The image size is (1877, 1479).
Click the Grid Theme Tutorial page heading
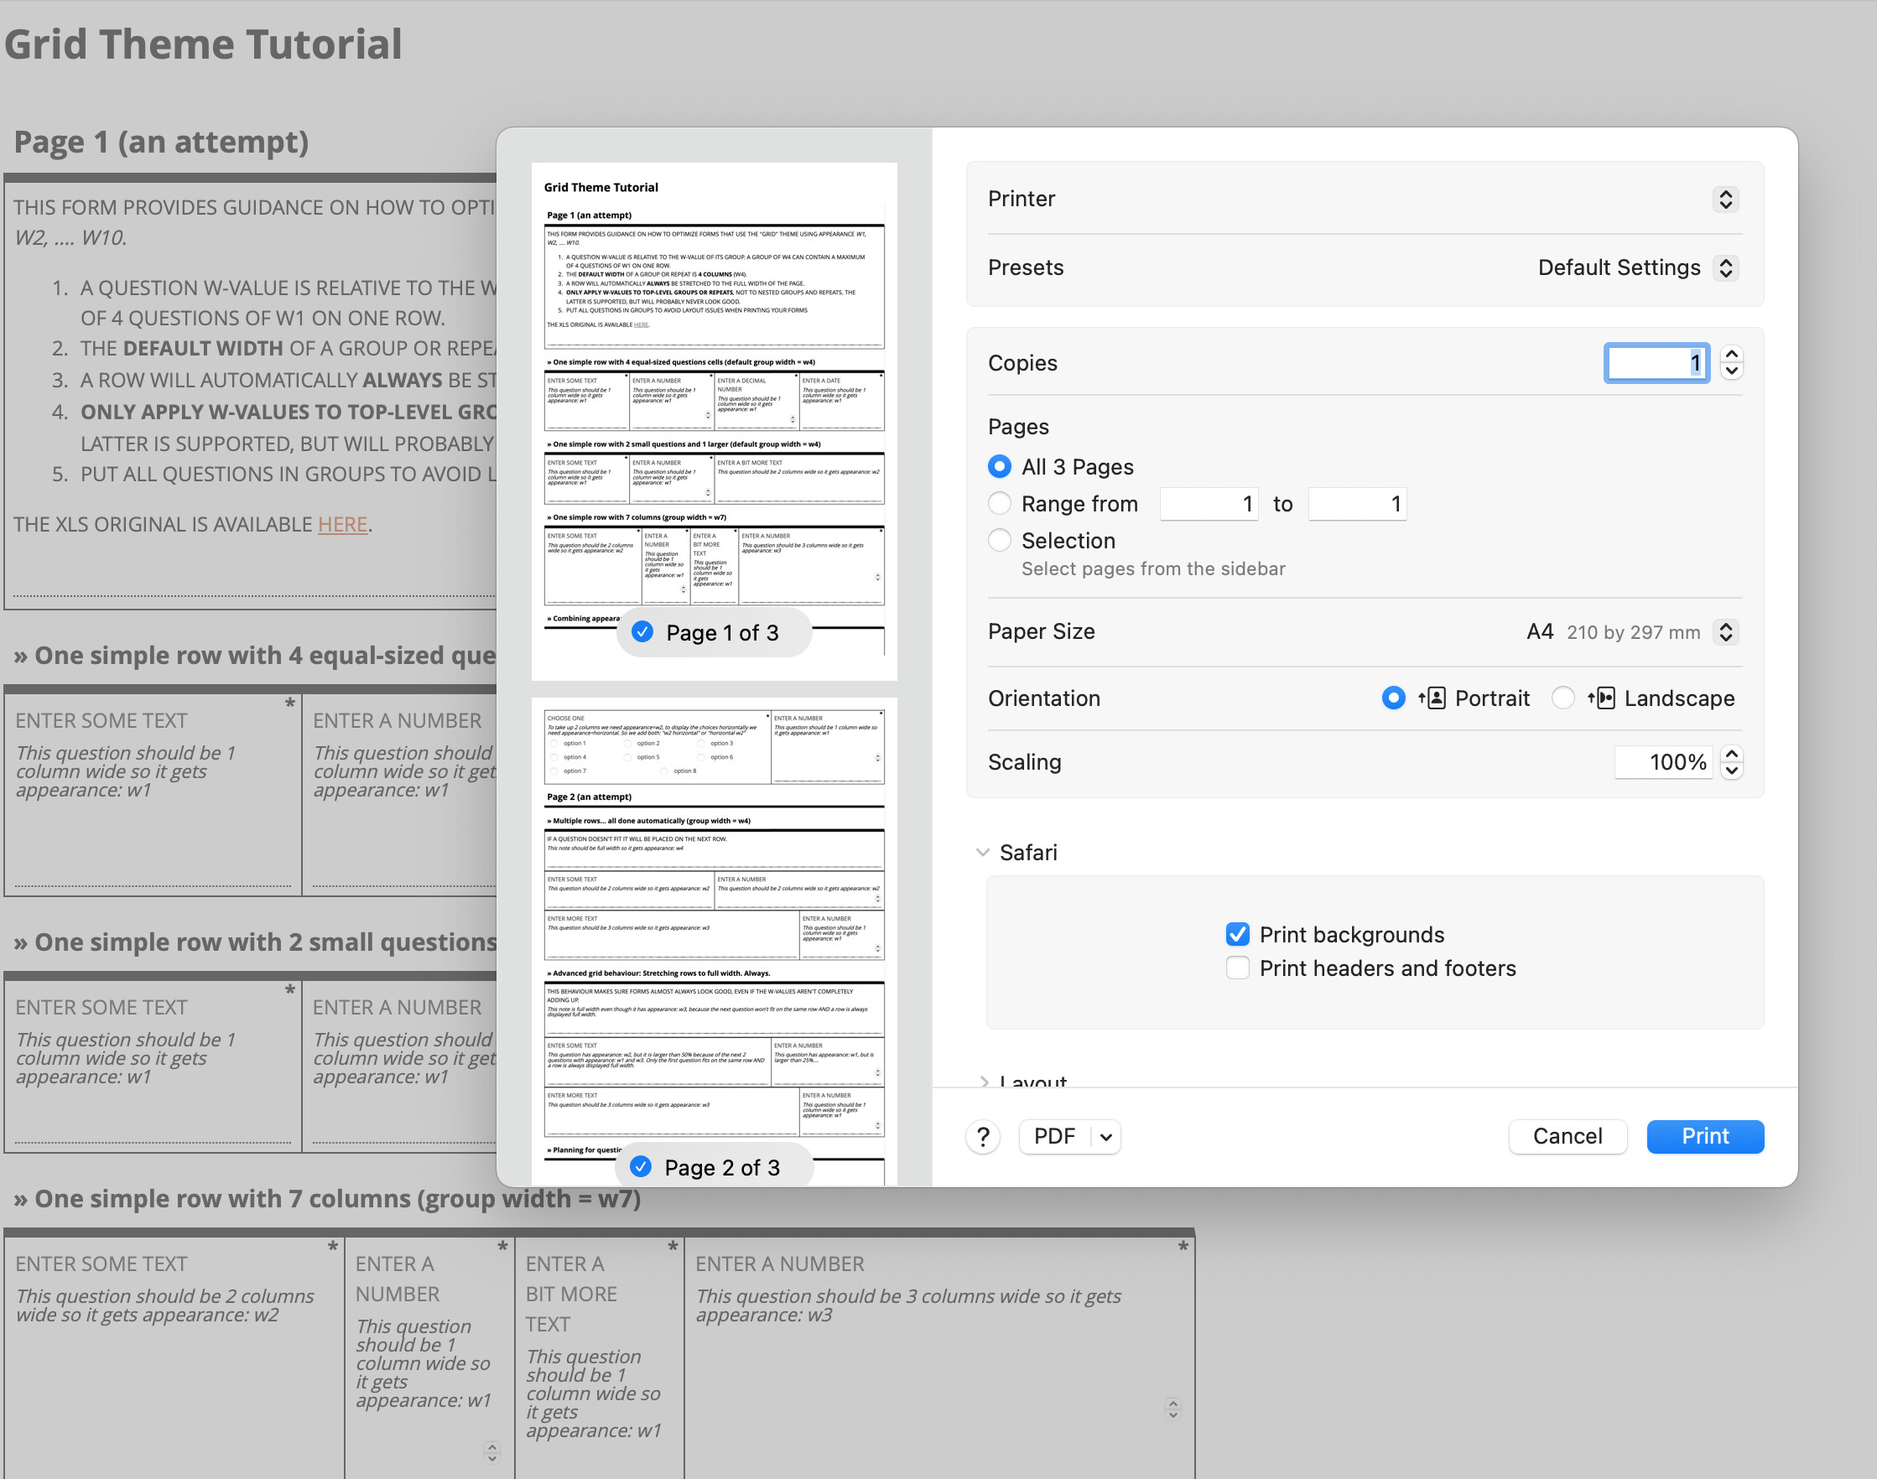203,44
